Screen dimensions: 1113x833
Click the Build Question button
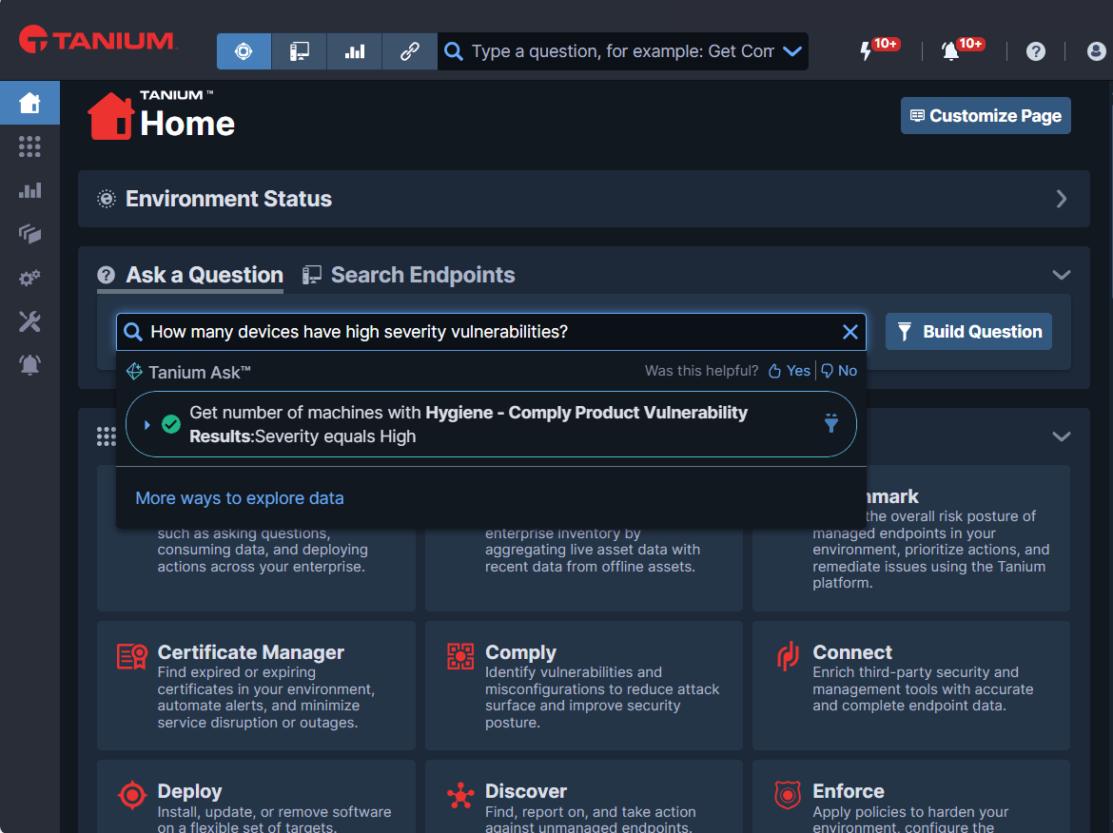(969, 331)
